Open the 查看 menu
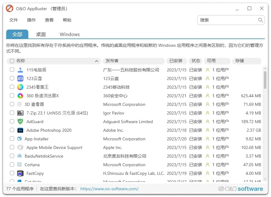Image resolution: width=271 pixels, height=197 pixels. pos(49,20)
